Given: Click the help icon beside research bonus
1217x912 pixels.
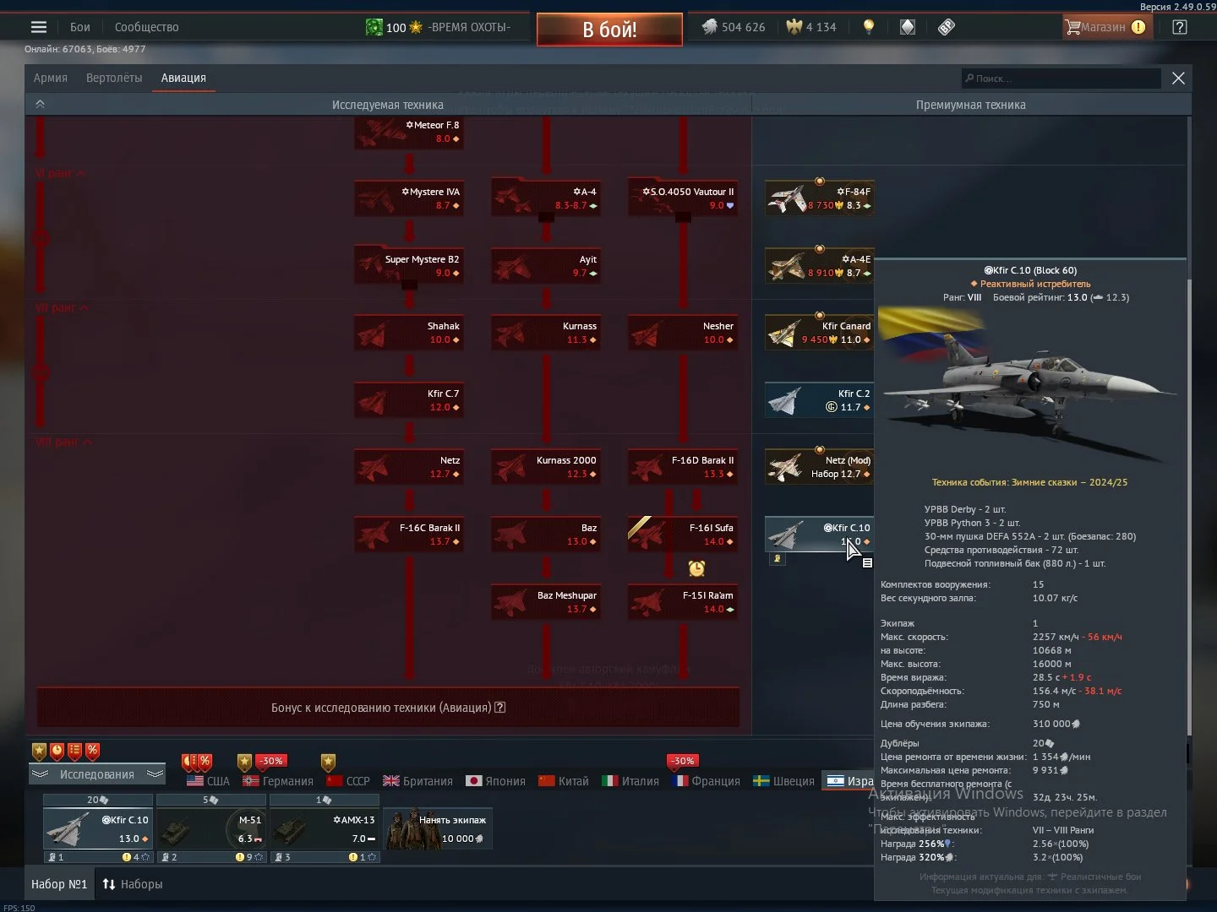Looking at the screenshot, I should pyautogui.click(x=500, y=708).
